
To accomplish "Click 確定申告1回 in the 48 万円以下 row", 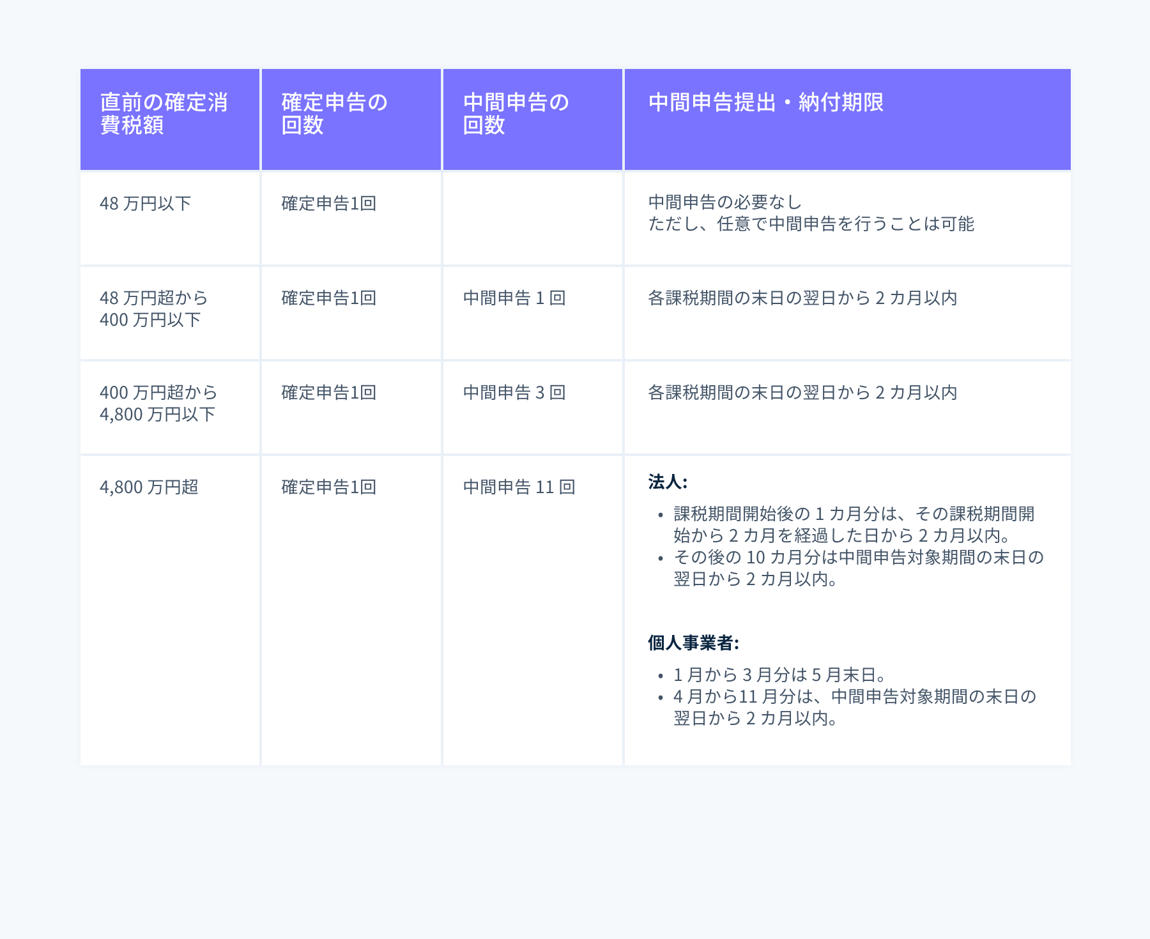I will pyautogui.click(x=328, y=204).
